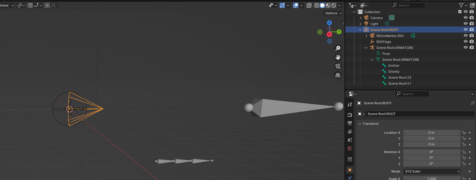This screenshot has width=476, height=180.
Task: Open the viewport object visibility dropdown
Action: [273, 5]
